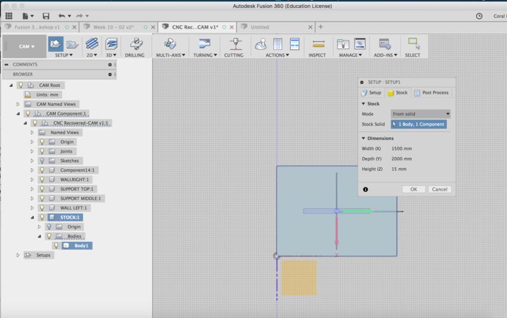Screen dimensions: 507x318
Task: Open the data panel grid icon
Action: point(9,15)
